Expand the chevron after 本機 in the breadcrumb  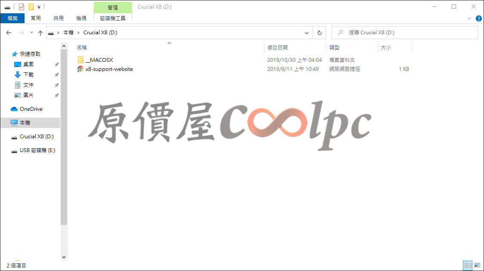tap(78, 33)
